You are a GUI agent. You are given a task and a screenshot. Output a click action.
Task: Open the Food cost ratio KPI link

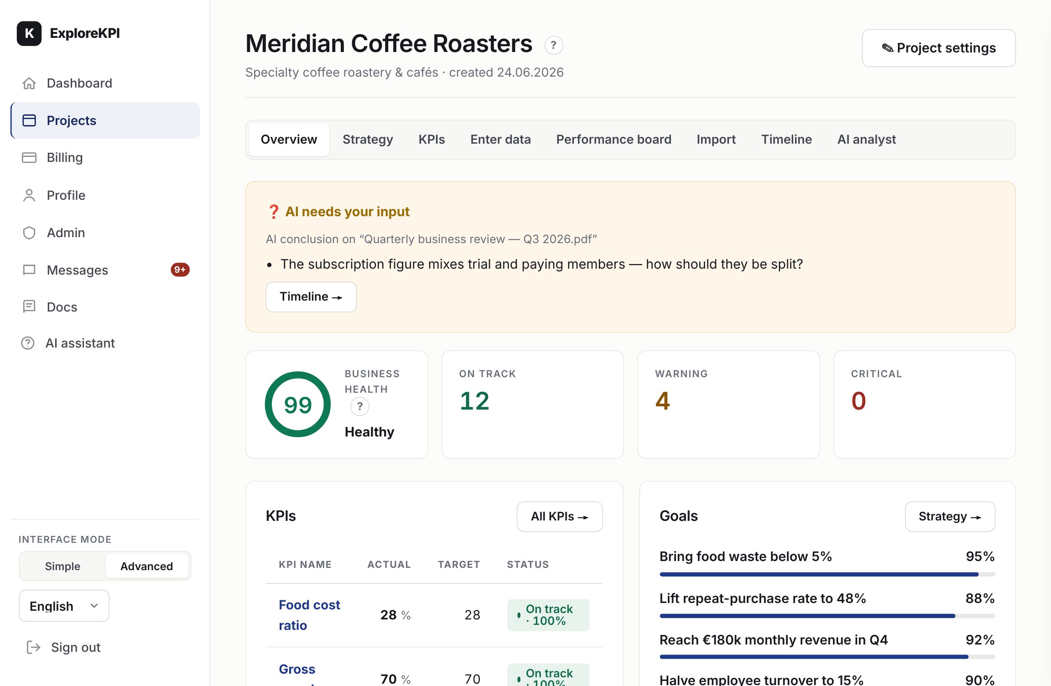(309, 615)
